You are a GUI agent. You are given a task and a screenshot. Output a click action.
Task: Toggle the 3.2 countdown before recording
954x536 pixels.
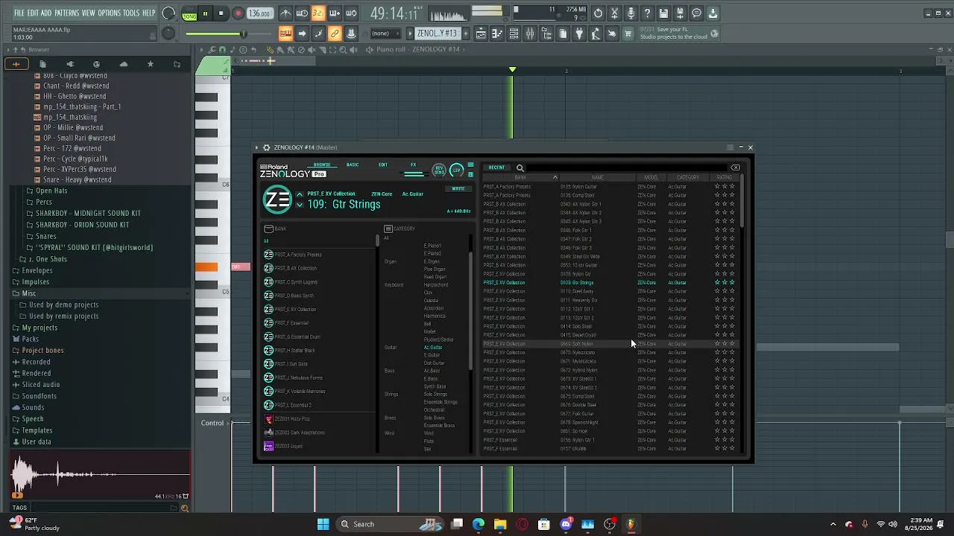point(318,13)
